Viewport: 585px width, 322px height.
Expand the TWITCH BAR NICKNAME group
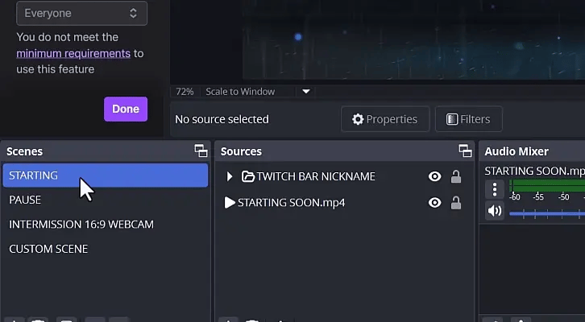(230, 177)
